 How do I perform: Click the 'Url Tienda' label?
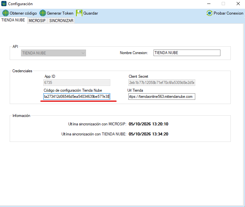click(135, 90)
